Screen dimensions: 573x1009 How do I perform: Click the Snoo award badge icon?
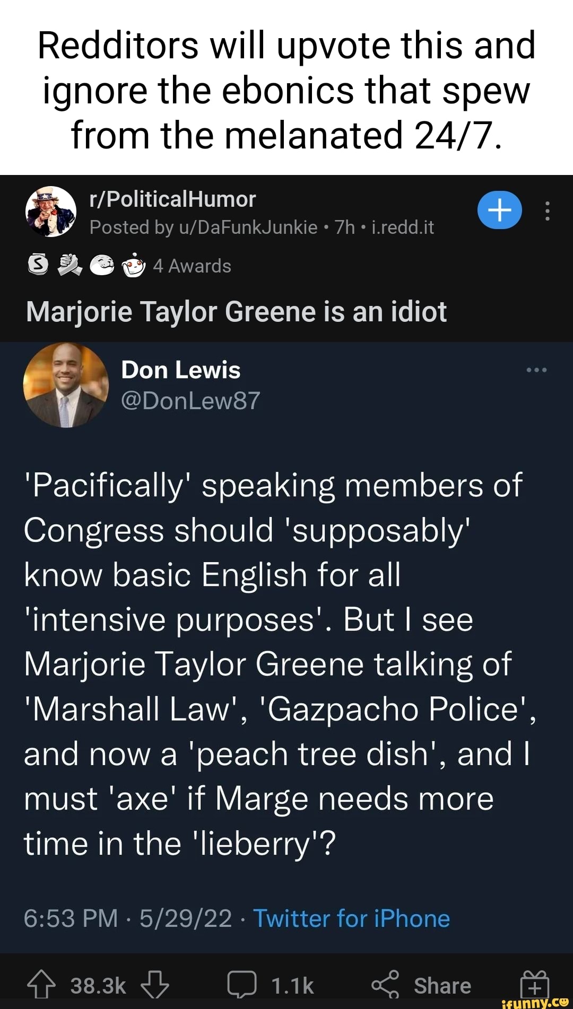[x=133, y=266]
